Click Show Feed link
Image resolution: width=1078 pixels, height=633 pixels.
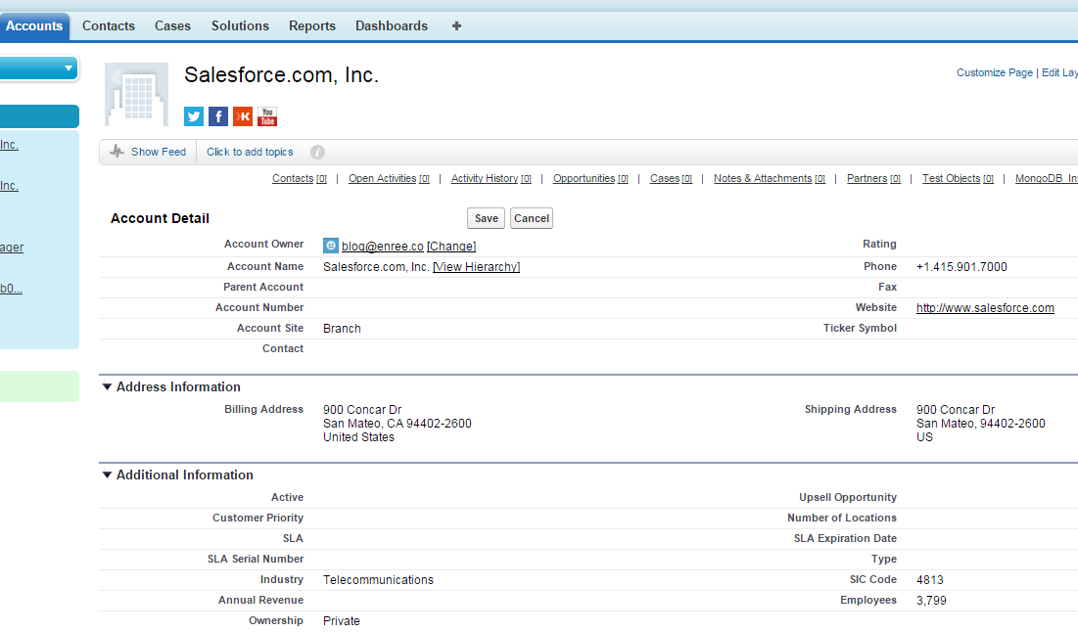(x=158, y=152)
